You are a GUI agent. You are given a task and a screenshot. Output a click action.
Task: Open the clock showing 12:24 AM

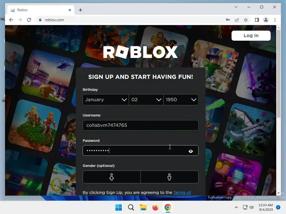(266, 207)
